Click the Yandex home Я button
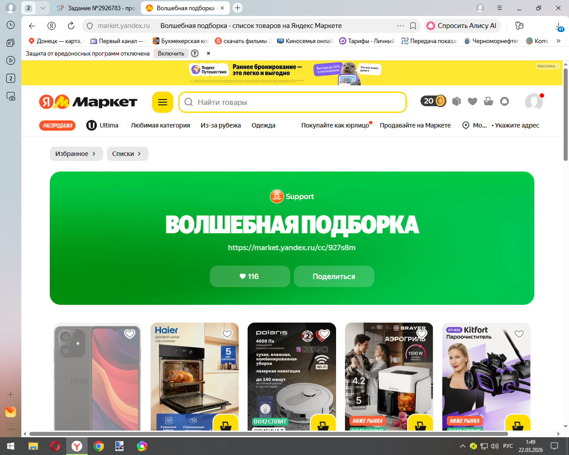Image resolution: width=569 pixels, height=455 pixels. coord(52,26)
